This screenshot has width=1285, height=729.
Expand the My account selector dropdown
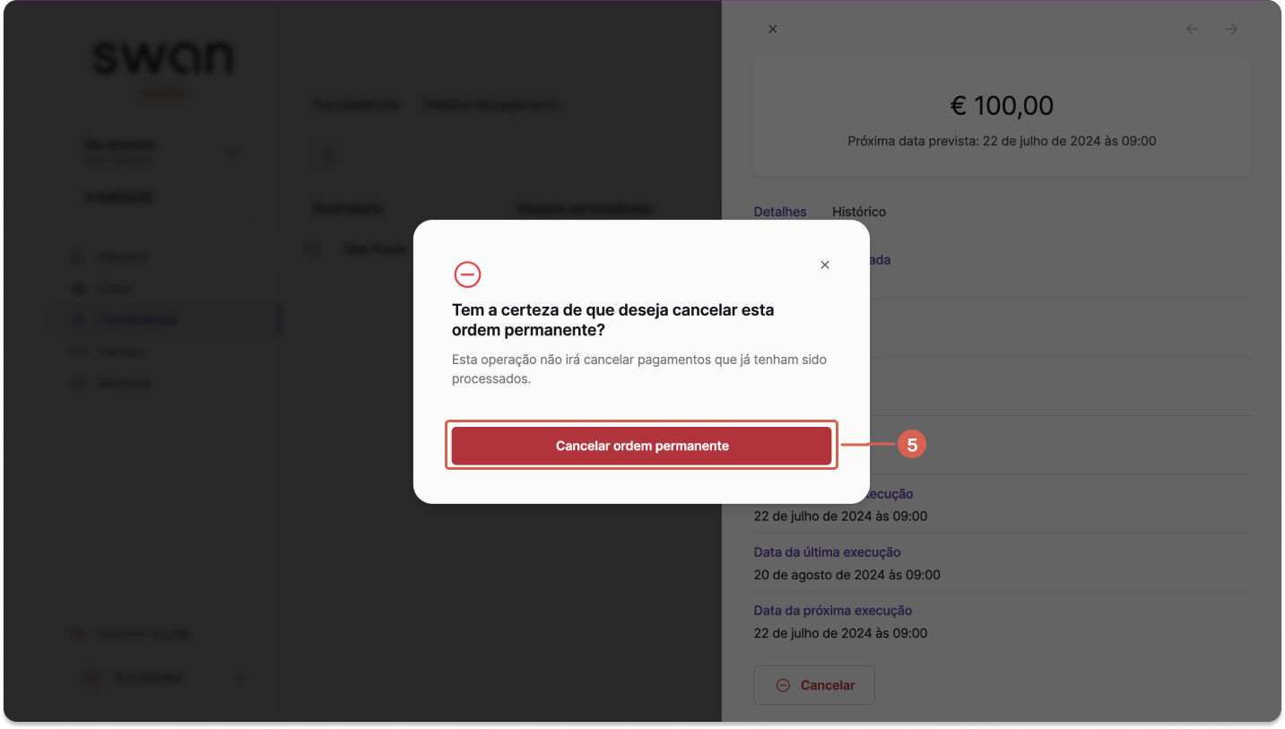(161, 152)
